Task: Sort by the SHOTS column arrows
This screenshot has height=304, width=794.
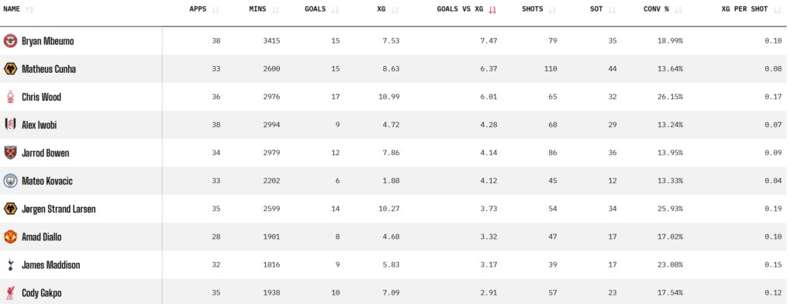Action: pos(552,9)
